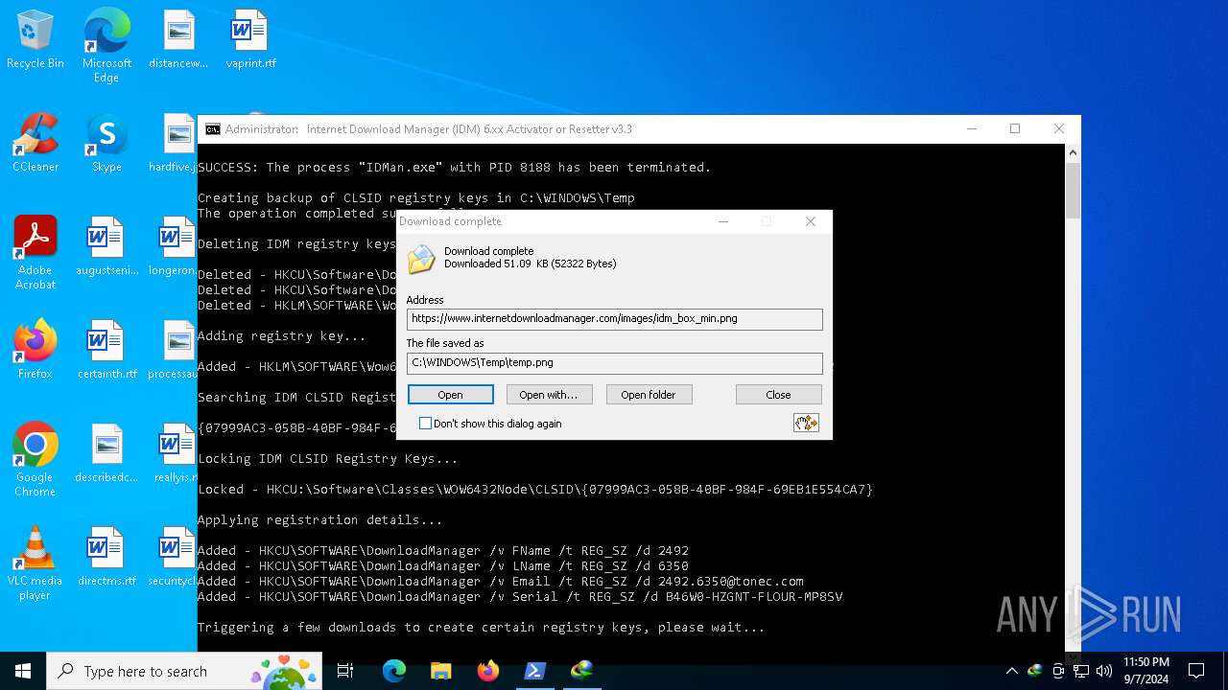Click console scrollbar up arrow
This screenshot has height=690, width=1228.
pos(1074,152)
